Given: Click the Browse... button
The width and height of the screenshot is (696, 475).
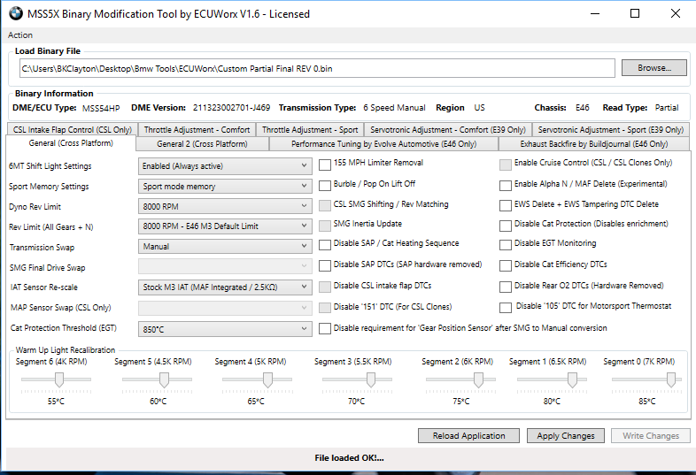Looking at the screenshot, I should coord(653,68).
